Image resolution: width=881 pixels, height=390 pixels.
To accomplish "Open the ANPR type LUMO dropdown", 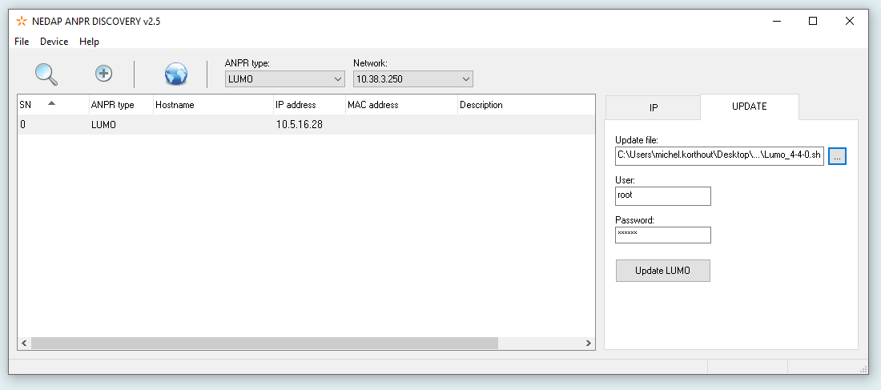I will (285, 79).
